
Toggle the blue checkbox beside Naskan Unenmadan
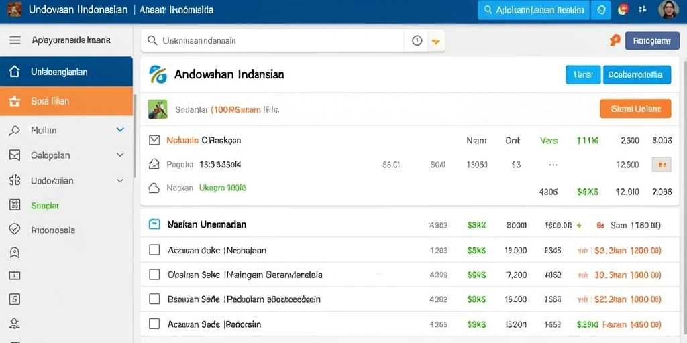pos(154,224)
